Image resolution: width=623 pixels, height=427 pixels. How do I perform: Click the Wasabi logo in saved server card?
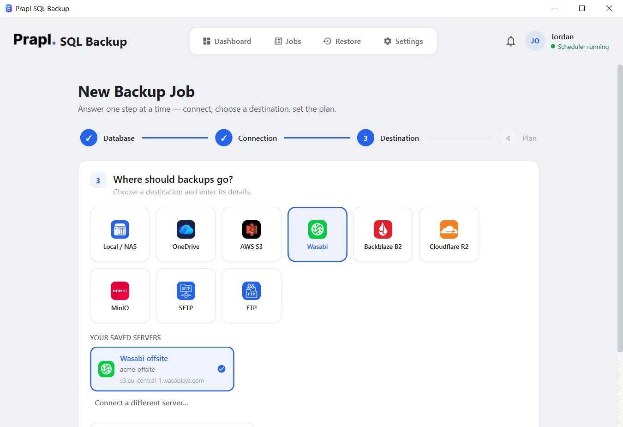click(x=107, y=369)
